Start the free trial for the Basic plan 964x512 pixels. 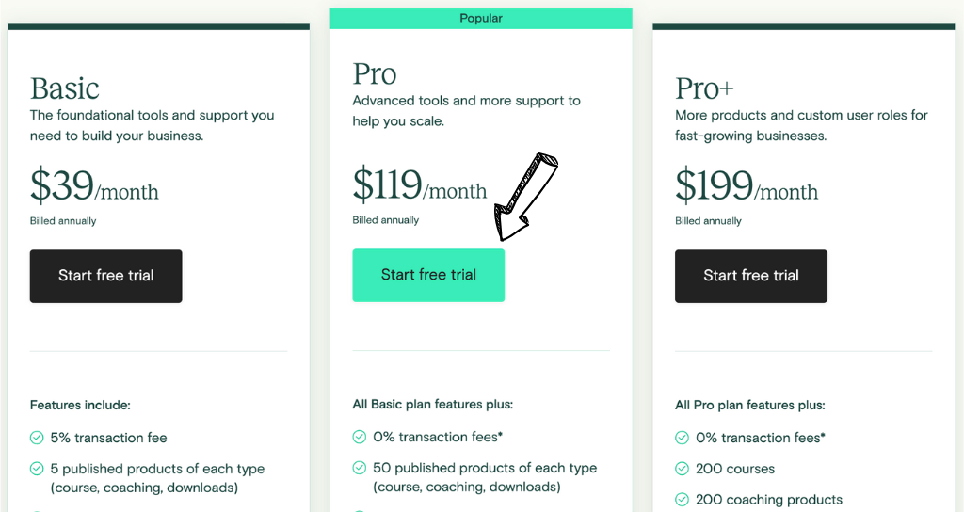105,276
